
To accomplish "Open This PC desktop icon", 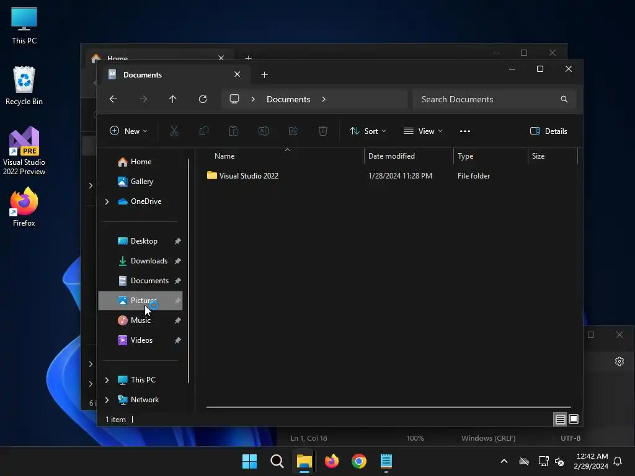I will [x=24, y=26].
